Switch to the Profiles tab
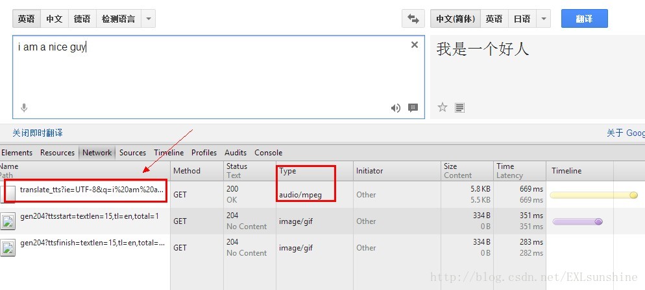The height and width of the screenshot is (290, 645). tap(204, 153)
